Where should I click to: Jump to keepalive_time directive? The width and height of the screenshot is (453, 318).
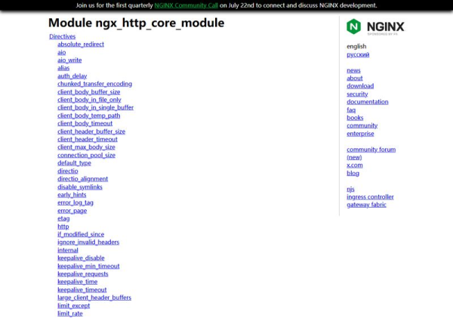tap(78, 282)
